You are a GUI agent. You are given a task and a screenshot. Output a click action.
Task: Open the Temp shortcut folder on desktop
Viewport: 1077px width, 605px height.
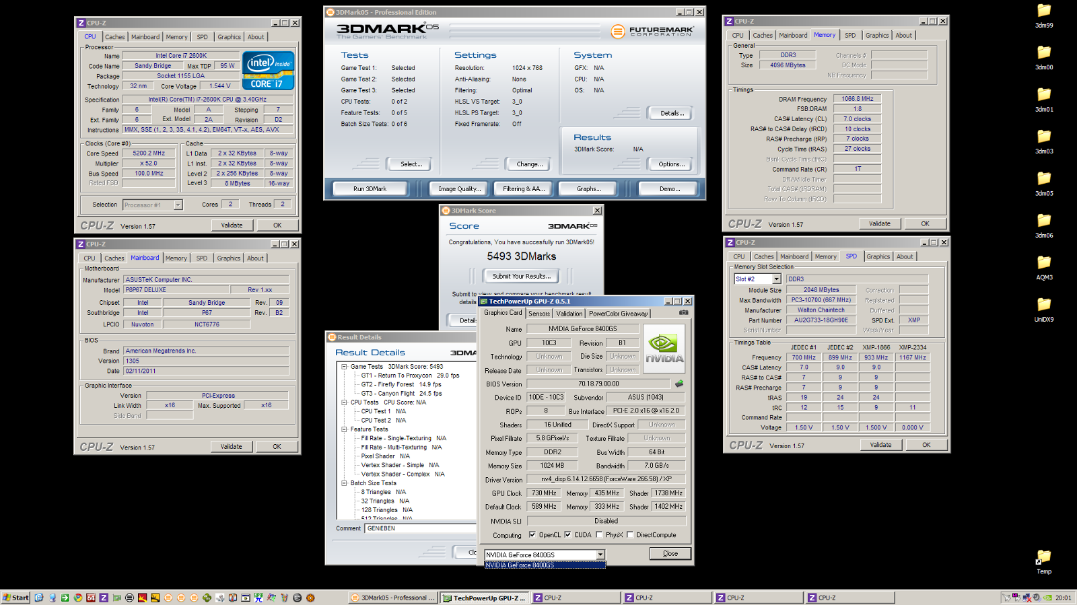(1044, 562)
